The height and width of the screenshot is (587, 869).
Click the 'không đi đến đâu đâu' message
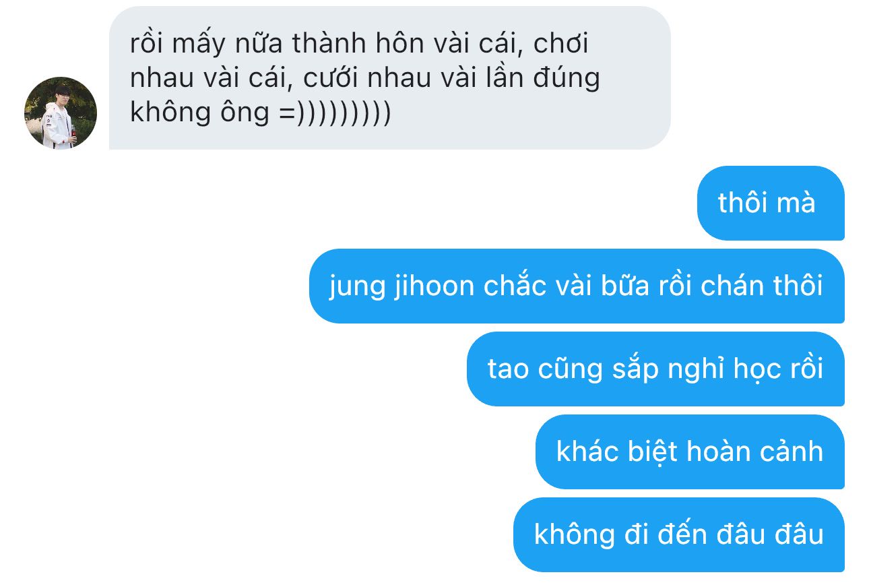pyautogui.click(x=679, y=534)
